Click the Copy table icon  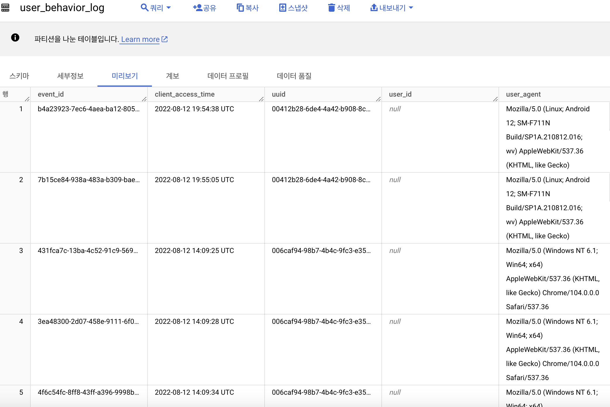[x=240, y=8]
